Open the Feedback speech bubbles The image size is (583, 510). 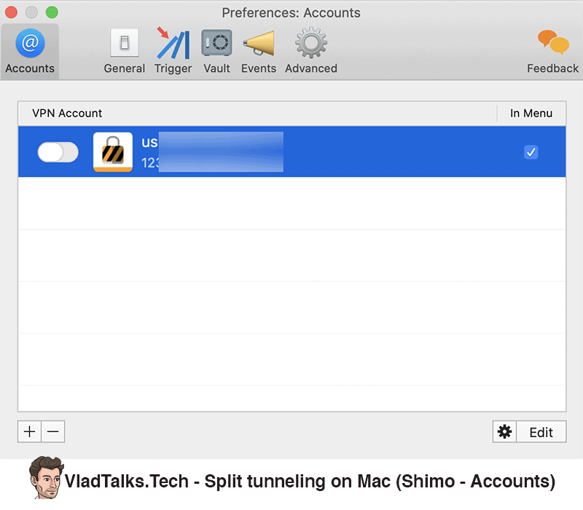point(553,51)
